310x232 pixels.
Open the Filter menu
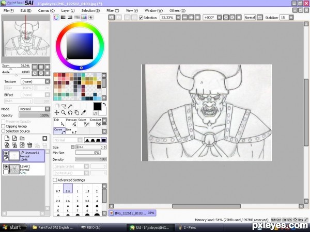pyautogui.click(x=113, y=11)
